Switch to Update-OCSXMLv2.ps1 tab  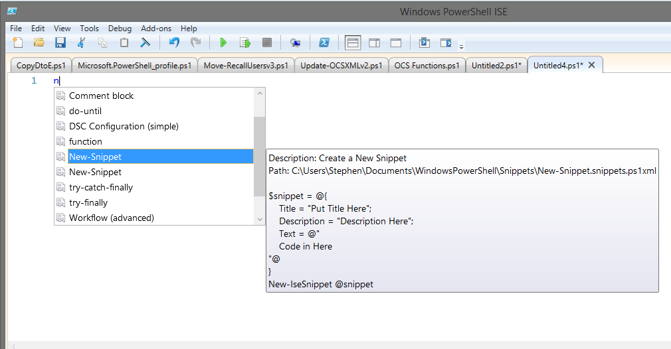[x=341, y=66]
